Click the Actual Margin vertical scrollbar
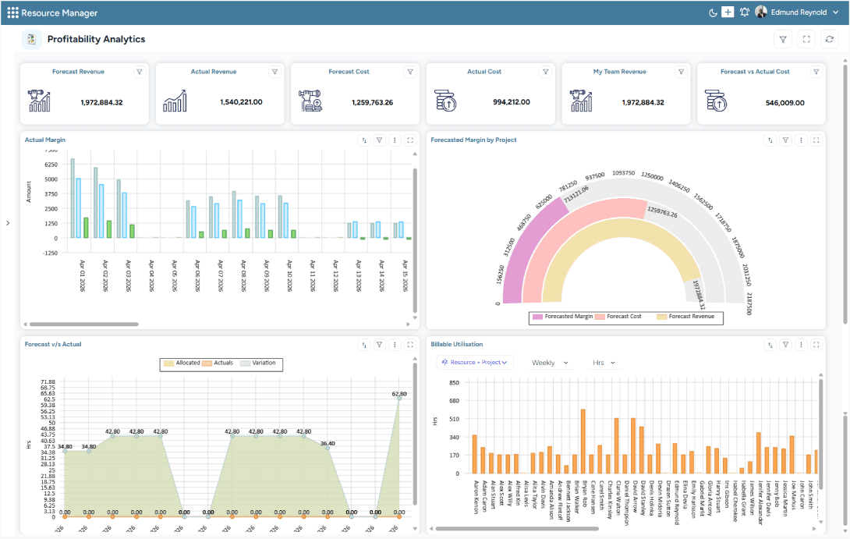This screenshot has height=539, width=850. pyautogui.click(x=415, y=239)
